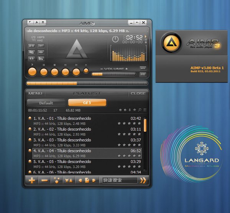Select track 5. V.A. - 05 - Título desconhecido
The image size is (230, 213).
click(87, 164)
